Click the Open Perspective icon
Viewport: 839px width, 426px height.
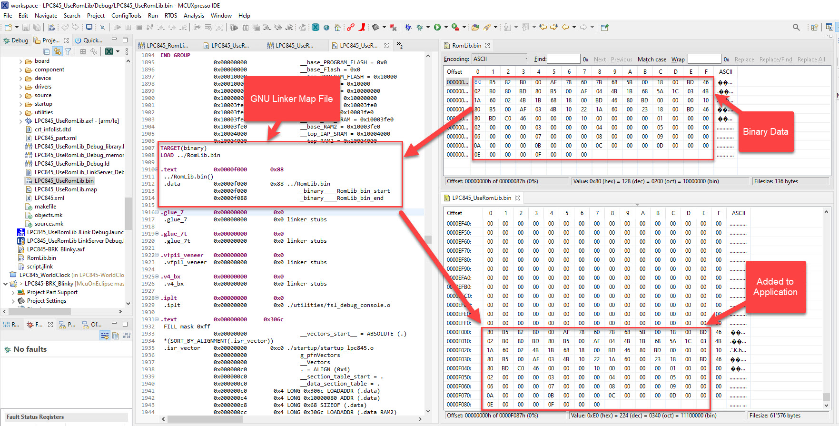(815, 28)
